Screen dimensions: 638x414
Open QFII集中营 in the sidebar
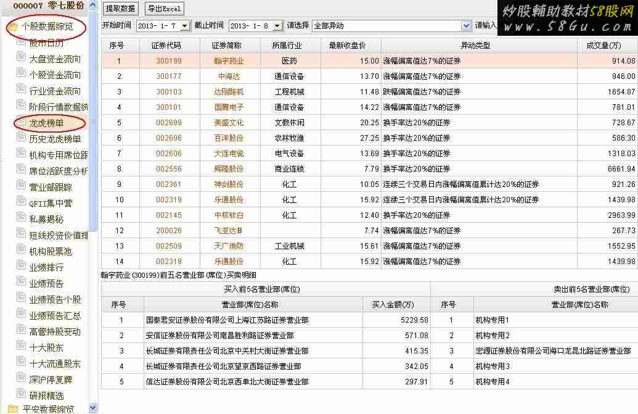point(51,203)
